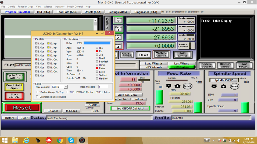Click Idle status box
Viewport: 257px width, 144px height.
click(97, 48)
